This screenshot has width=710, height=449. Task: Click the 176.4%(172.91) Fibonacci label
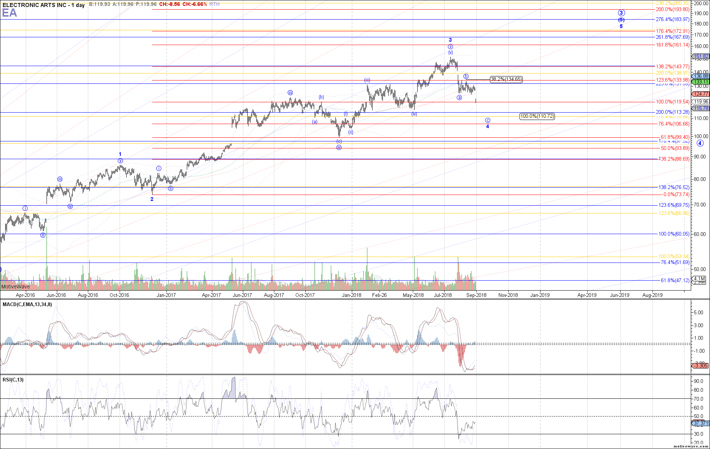(x=672, y=31)
